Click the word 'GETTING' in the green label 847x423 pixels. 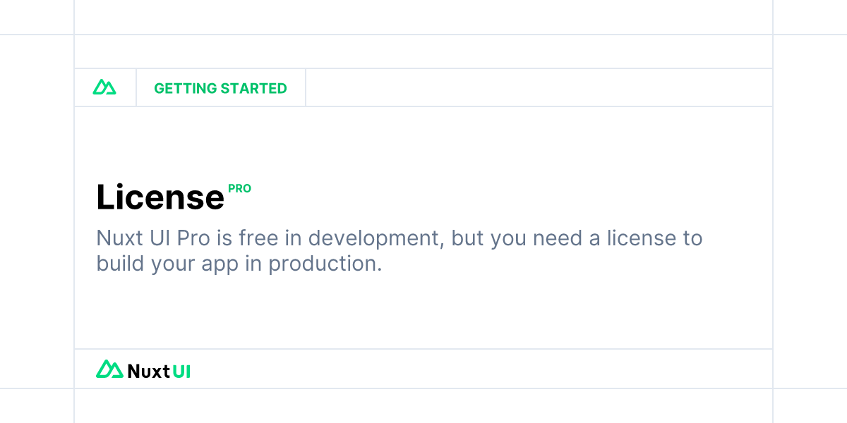pos(186,88)
